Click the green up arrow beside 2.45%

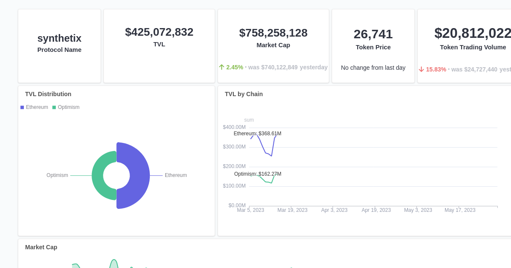click(222, 67)
